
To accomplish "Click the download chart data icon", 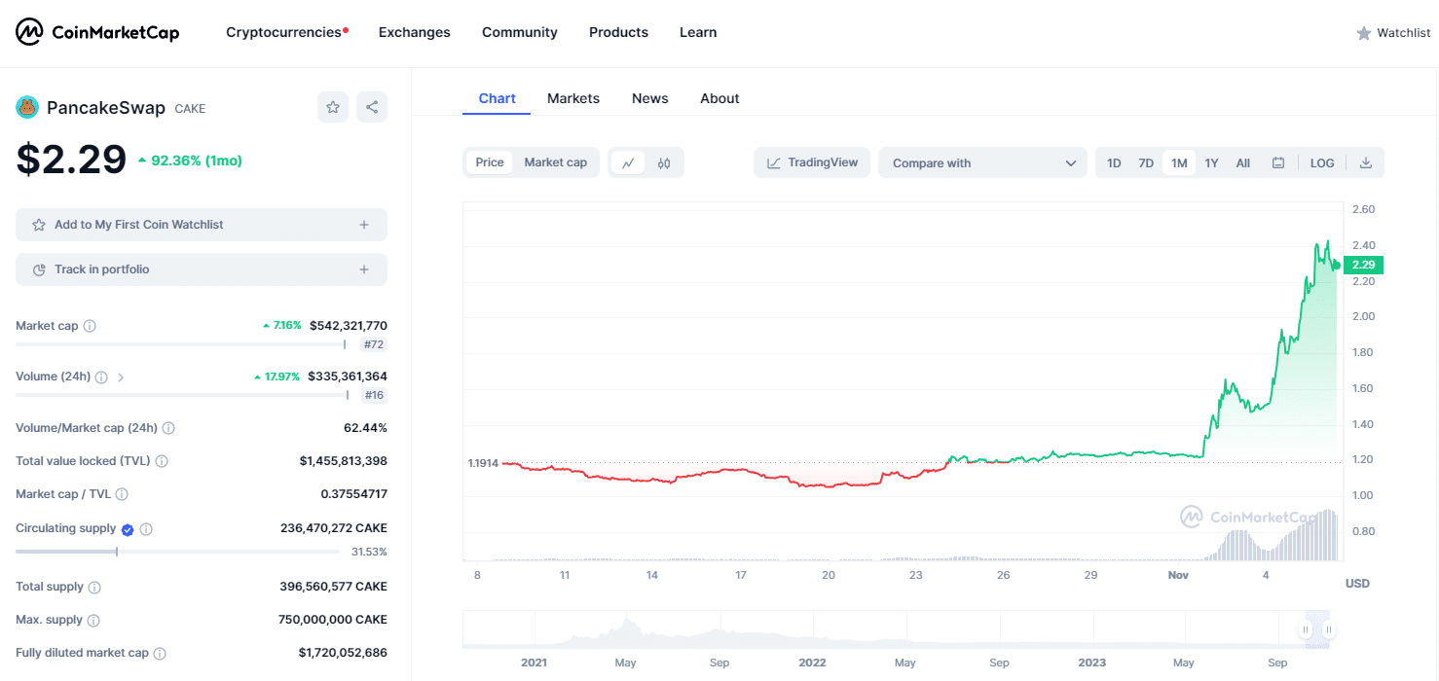I will pos(1366,163).
